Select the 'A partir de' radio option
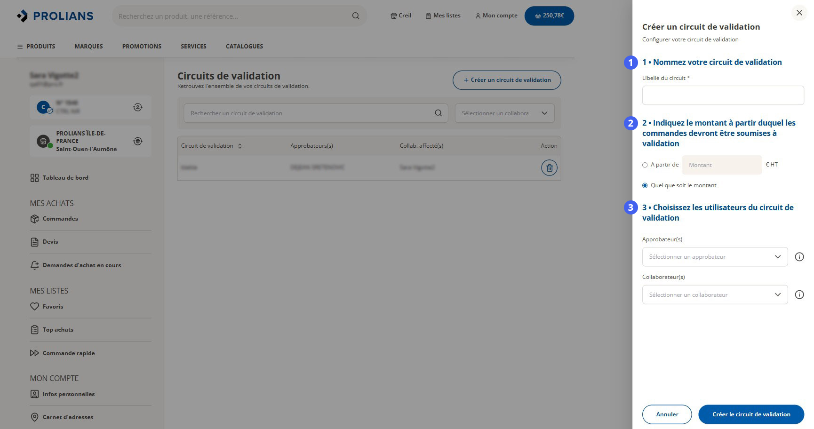 (645, 165)
